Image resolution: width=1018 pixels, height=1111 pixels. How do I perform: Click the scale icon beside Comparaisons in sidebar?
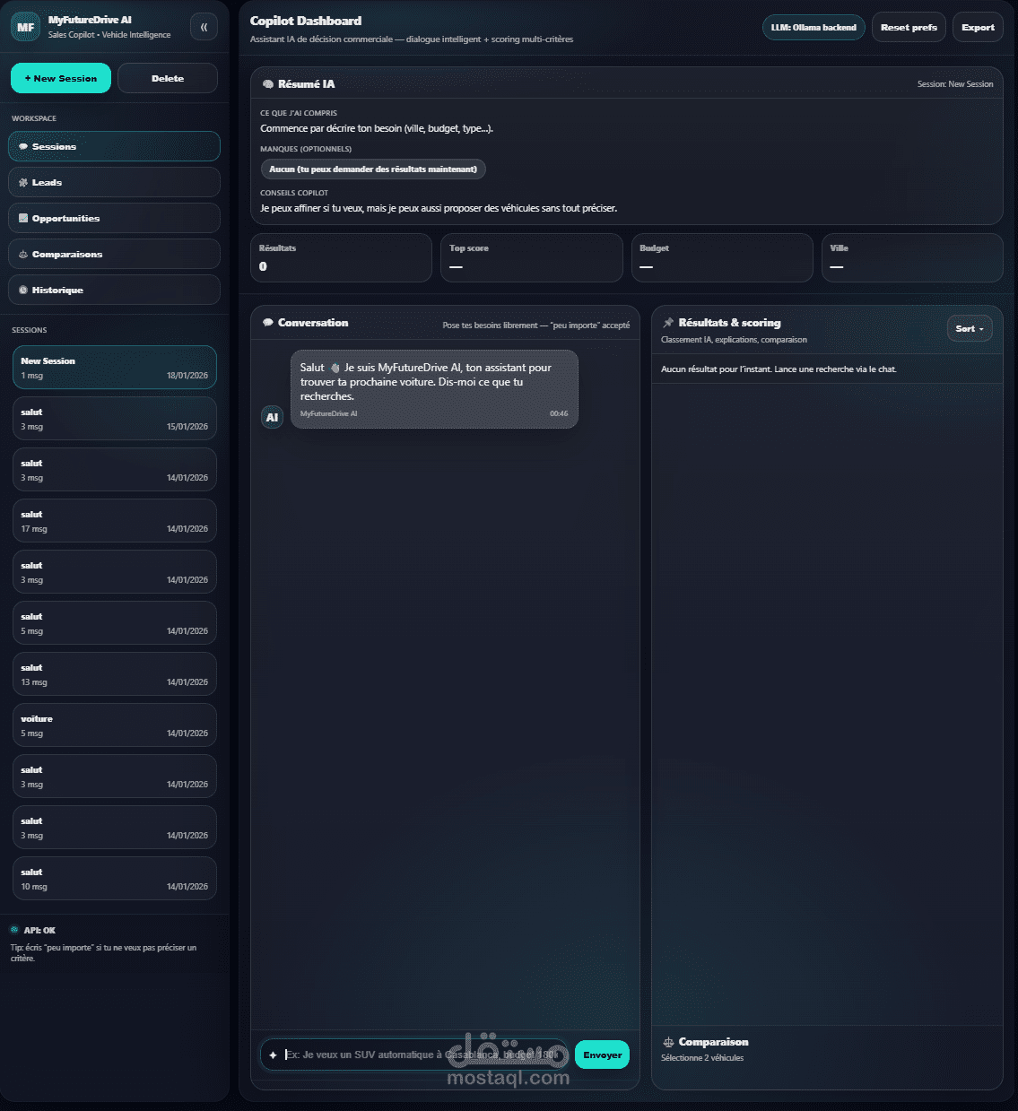(x=25, y=254)
